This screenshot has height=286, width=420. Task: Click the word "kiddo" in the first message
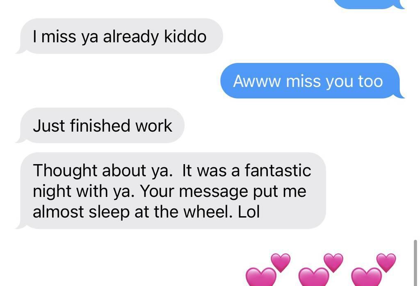click(x=185, y=36)
